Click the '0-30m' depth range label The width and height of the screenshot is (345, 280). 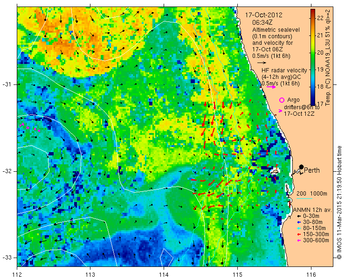tap(311, 216)
